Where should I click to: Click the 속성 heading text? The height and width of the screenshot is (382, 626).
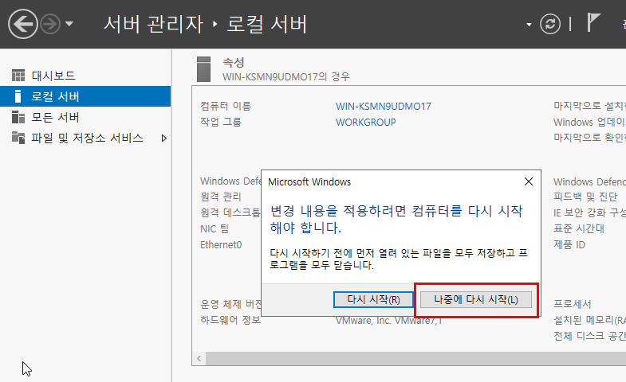pyautogui.click(x=234, y=63)
